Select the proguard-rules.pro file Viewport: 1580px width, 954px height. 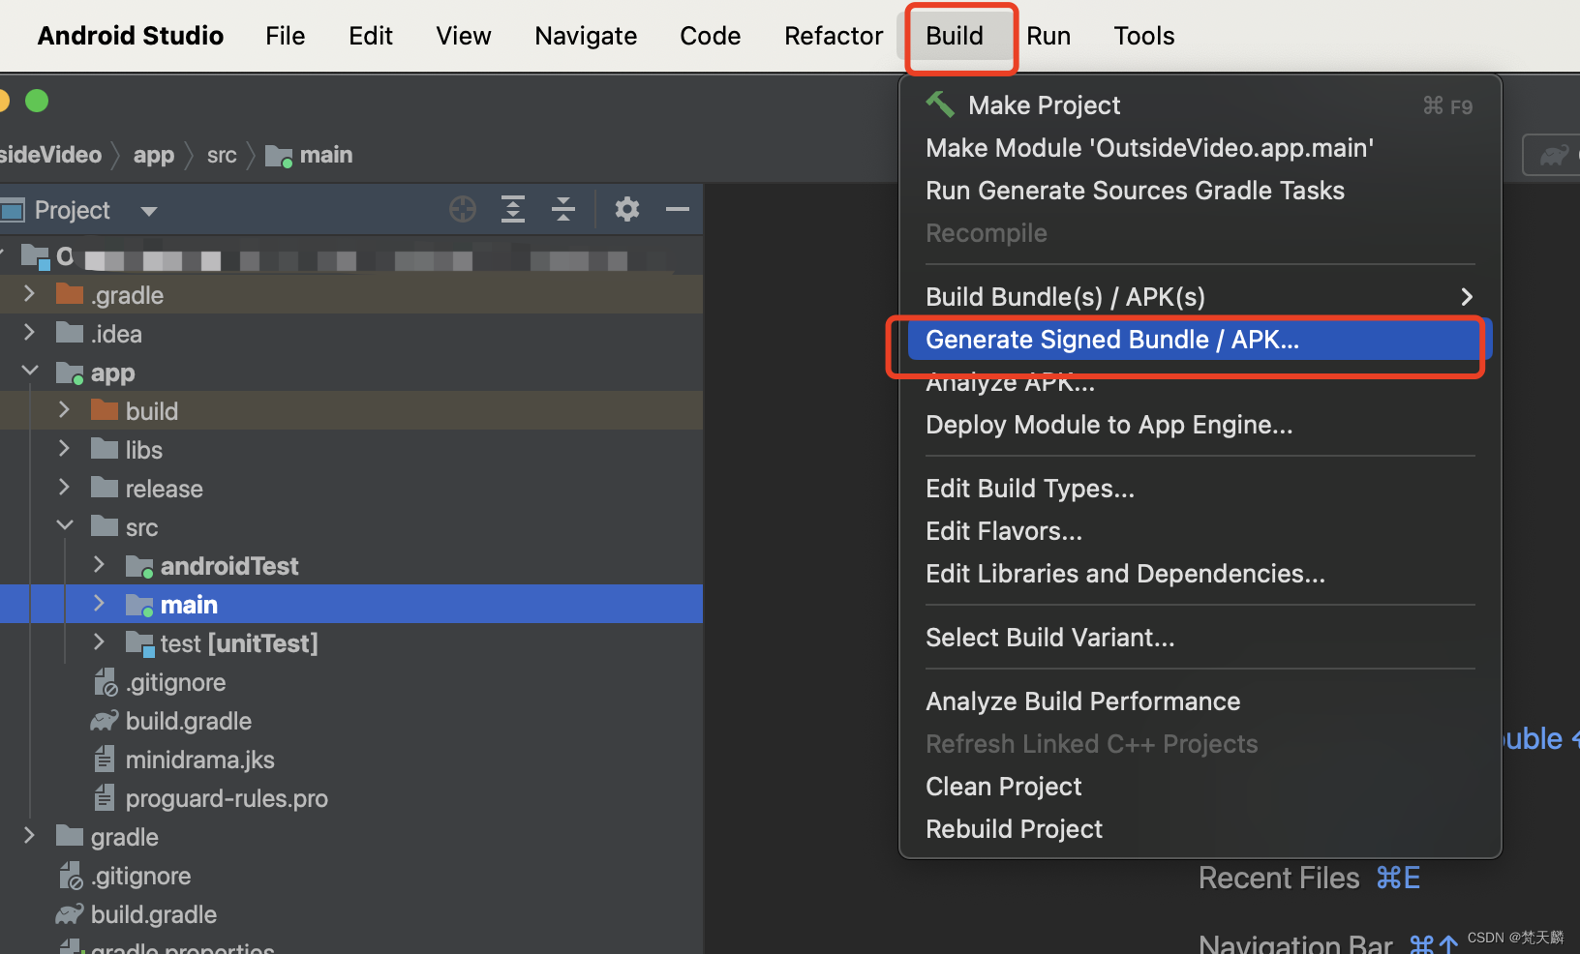[351, 798]
